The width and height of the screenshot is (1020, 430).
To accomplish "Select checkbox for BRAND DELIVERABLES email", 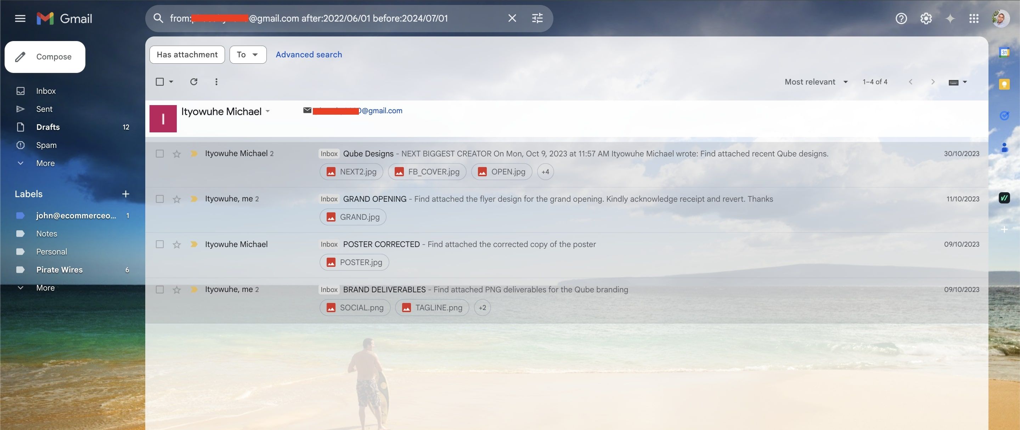I will (159, 289).
